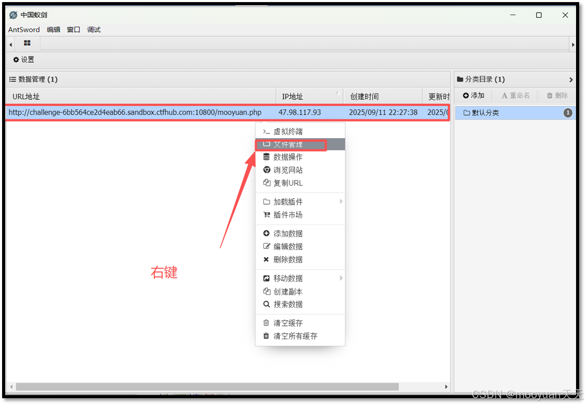The height and width of the screenshot is (405, 586).
Task: Click 删除 category button
Action: pos(557,96)
